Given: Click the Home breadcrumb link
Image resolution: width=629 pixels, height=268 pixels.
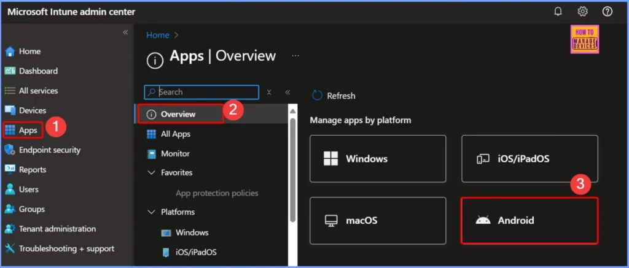Looking at the screenshot, I should (x=158, y=35).
